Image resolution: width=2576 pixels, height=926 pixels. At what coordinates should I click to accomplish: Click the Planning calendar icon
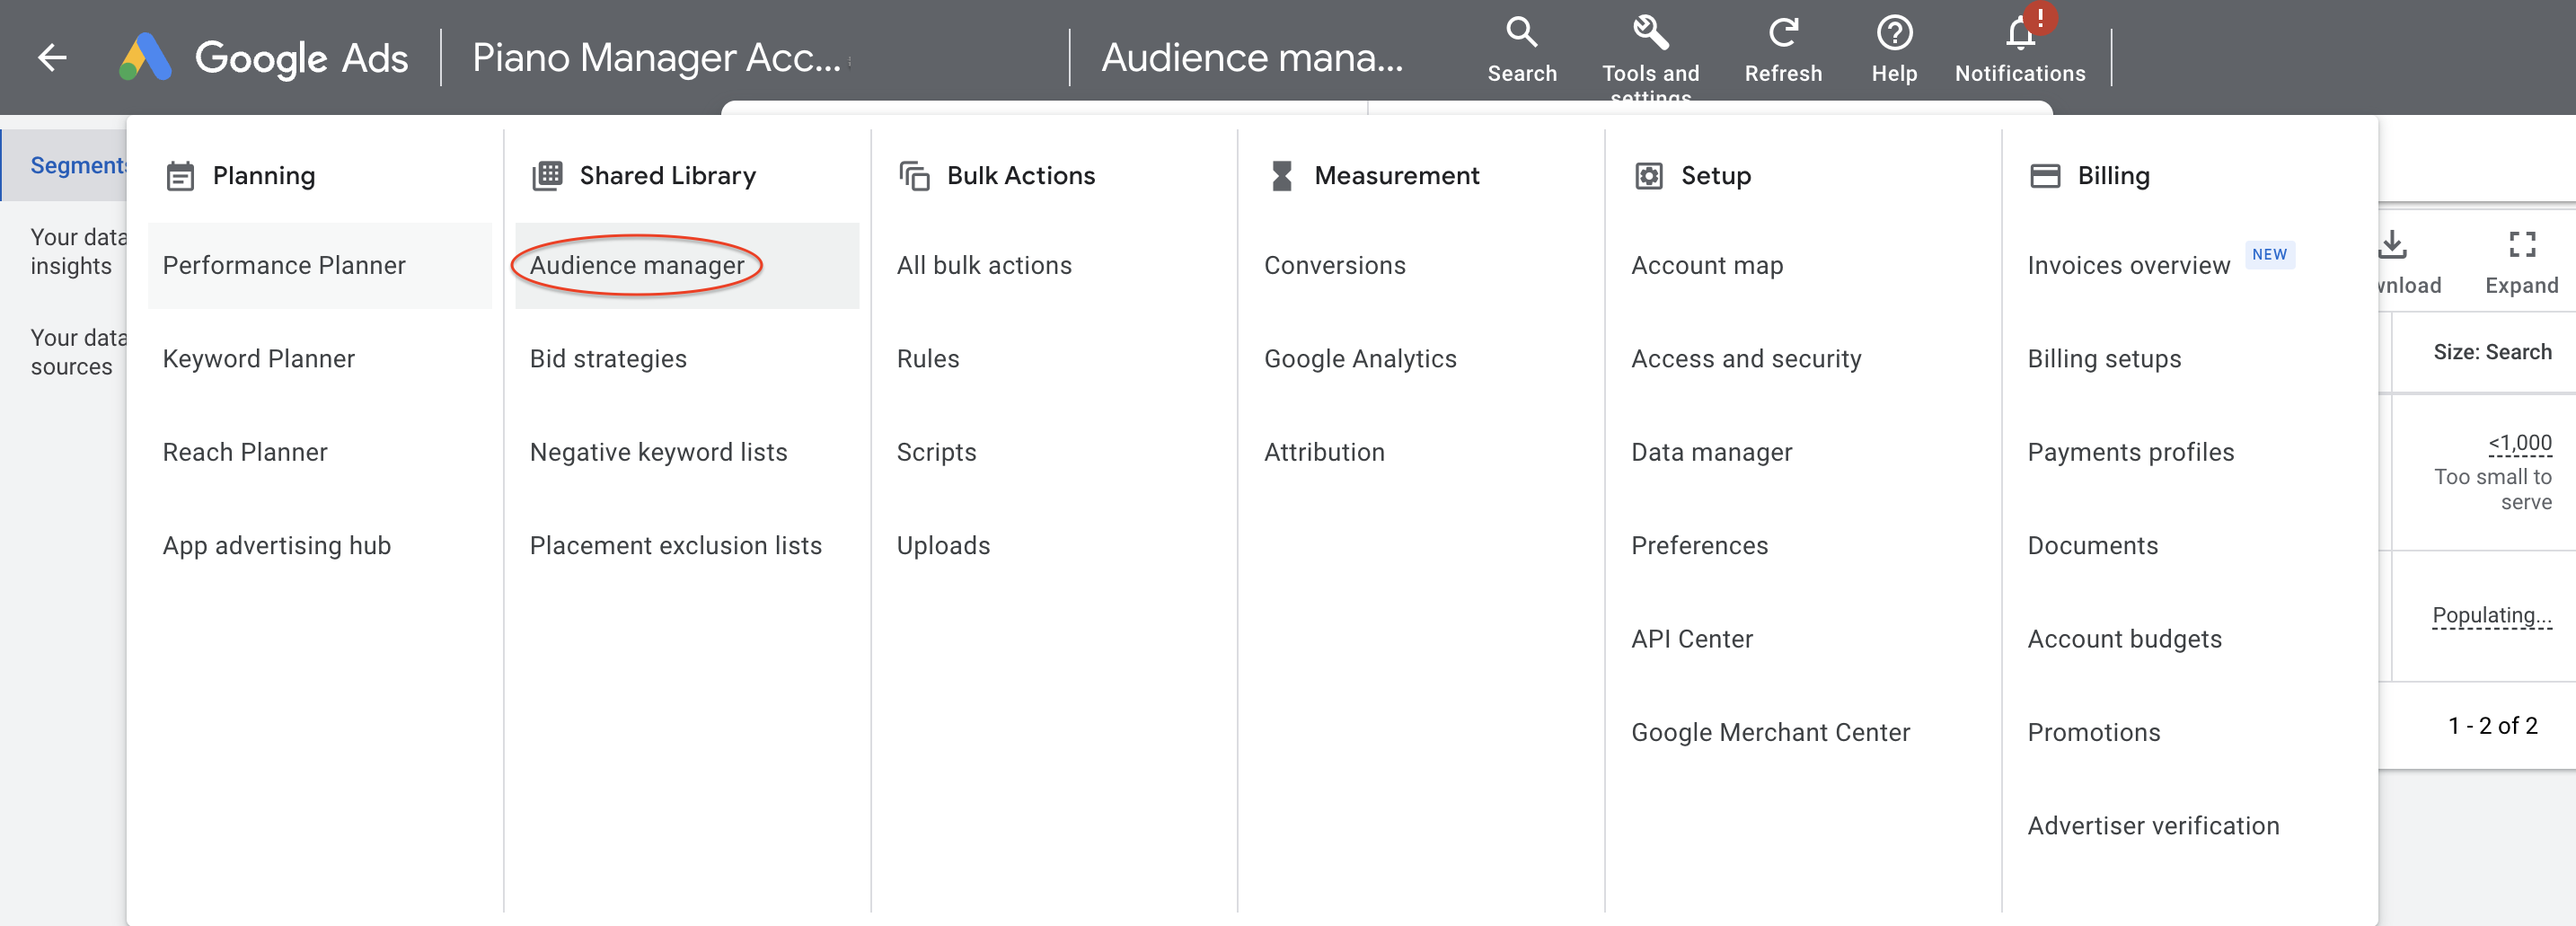[x=180, y=176]
